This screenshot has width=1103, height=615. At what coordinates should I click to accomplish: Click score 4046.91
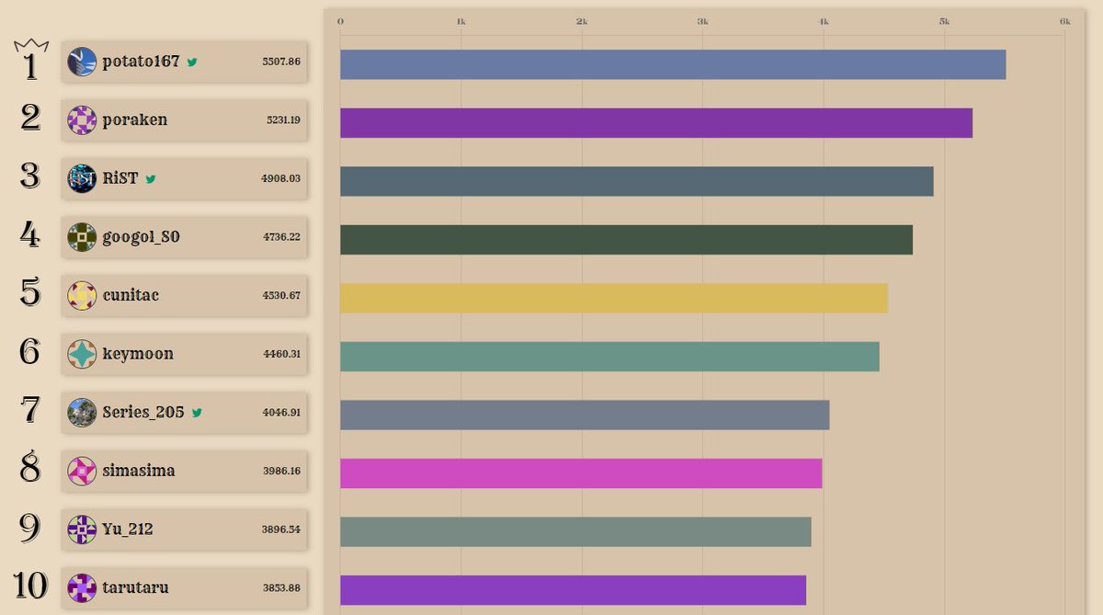[281, 413]
